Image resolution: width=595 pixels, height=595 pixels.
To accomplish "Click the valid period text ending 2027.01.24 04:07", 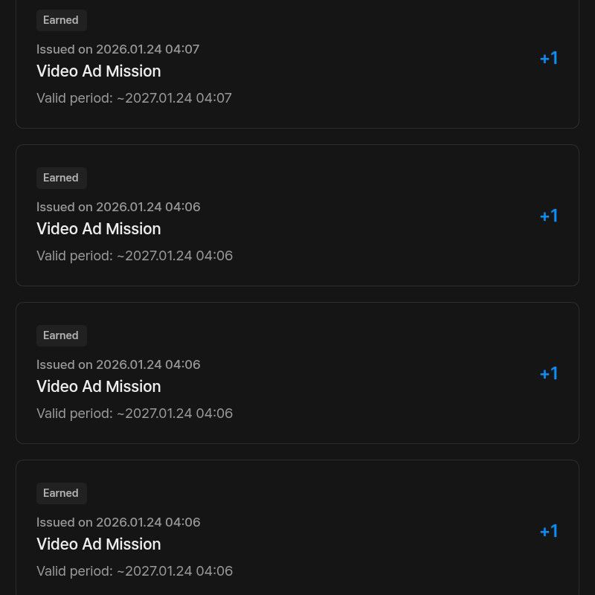I will (134, 98).
